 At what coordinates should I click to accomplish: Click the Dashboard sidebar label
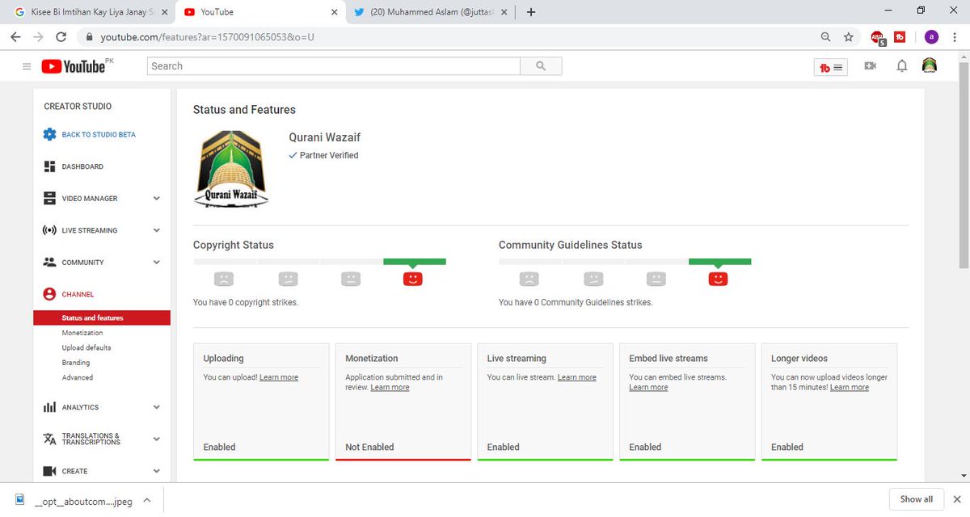(x=82, y=166)
